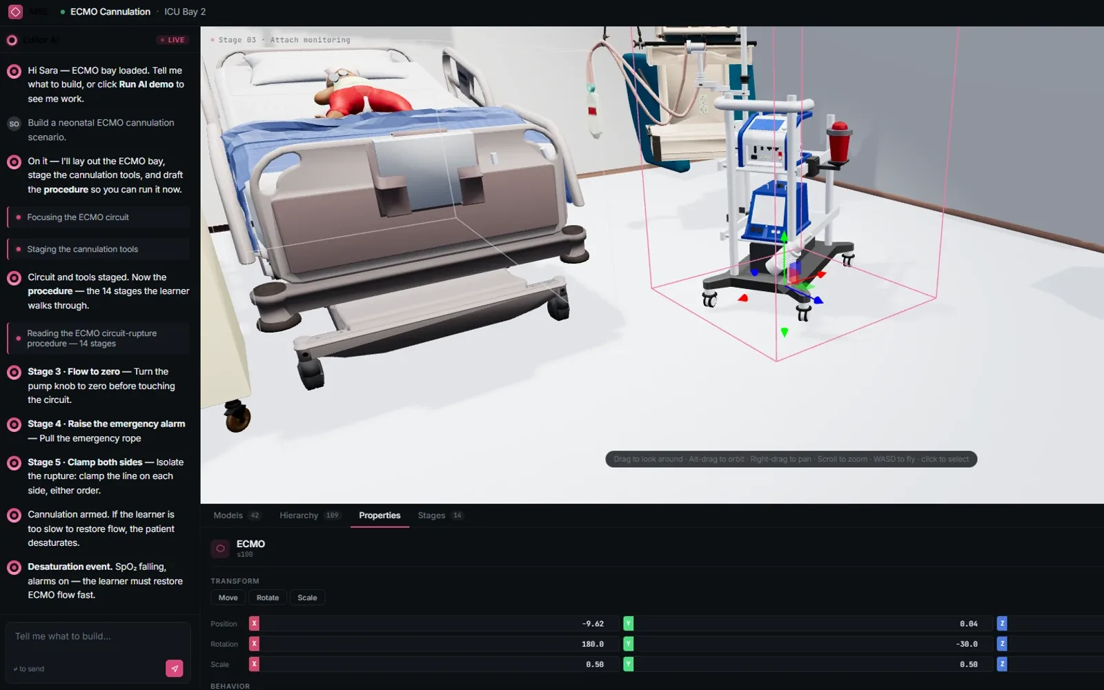The width and height of the screenshot is (1104, 690).
Task: Click the Position Z axis label
Action: coord(1002,623)
